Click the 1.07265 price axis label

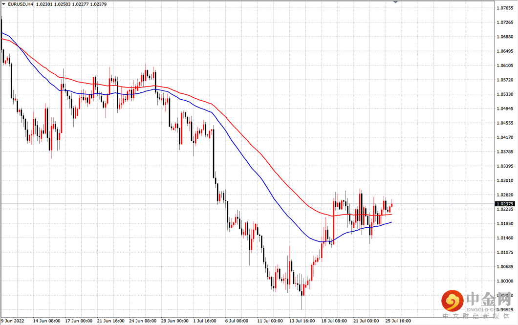click(505, 22)
